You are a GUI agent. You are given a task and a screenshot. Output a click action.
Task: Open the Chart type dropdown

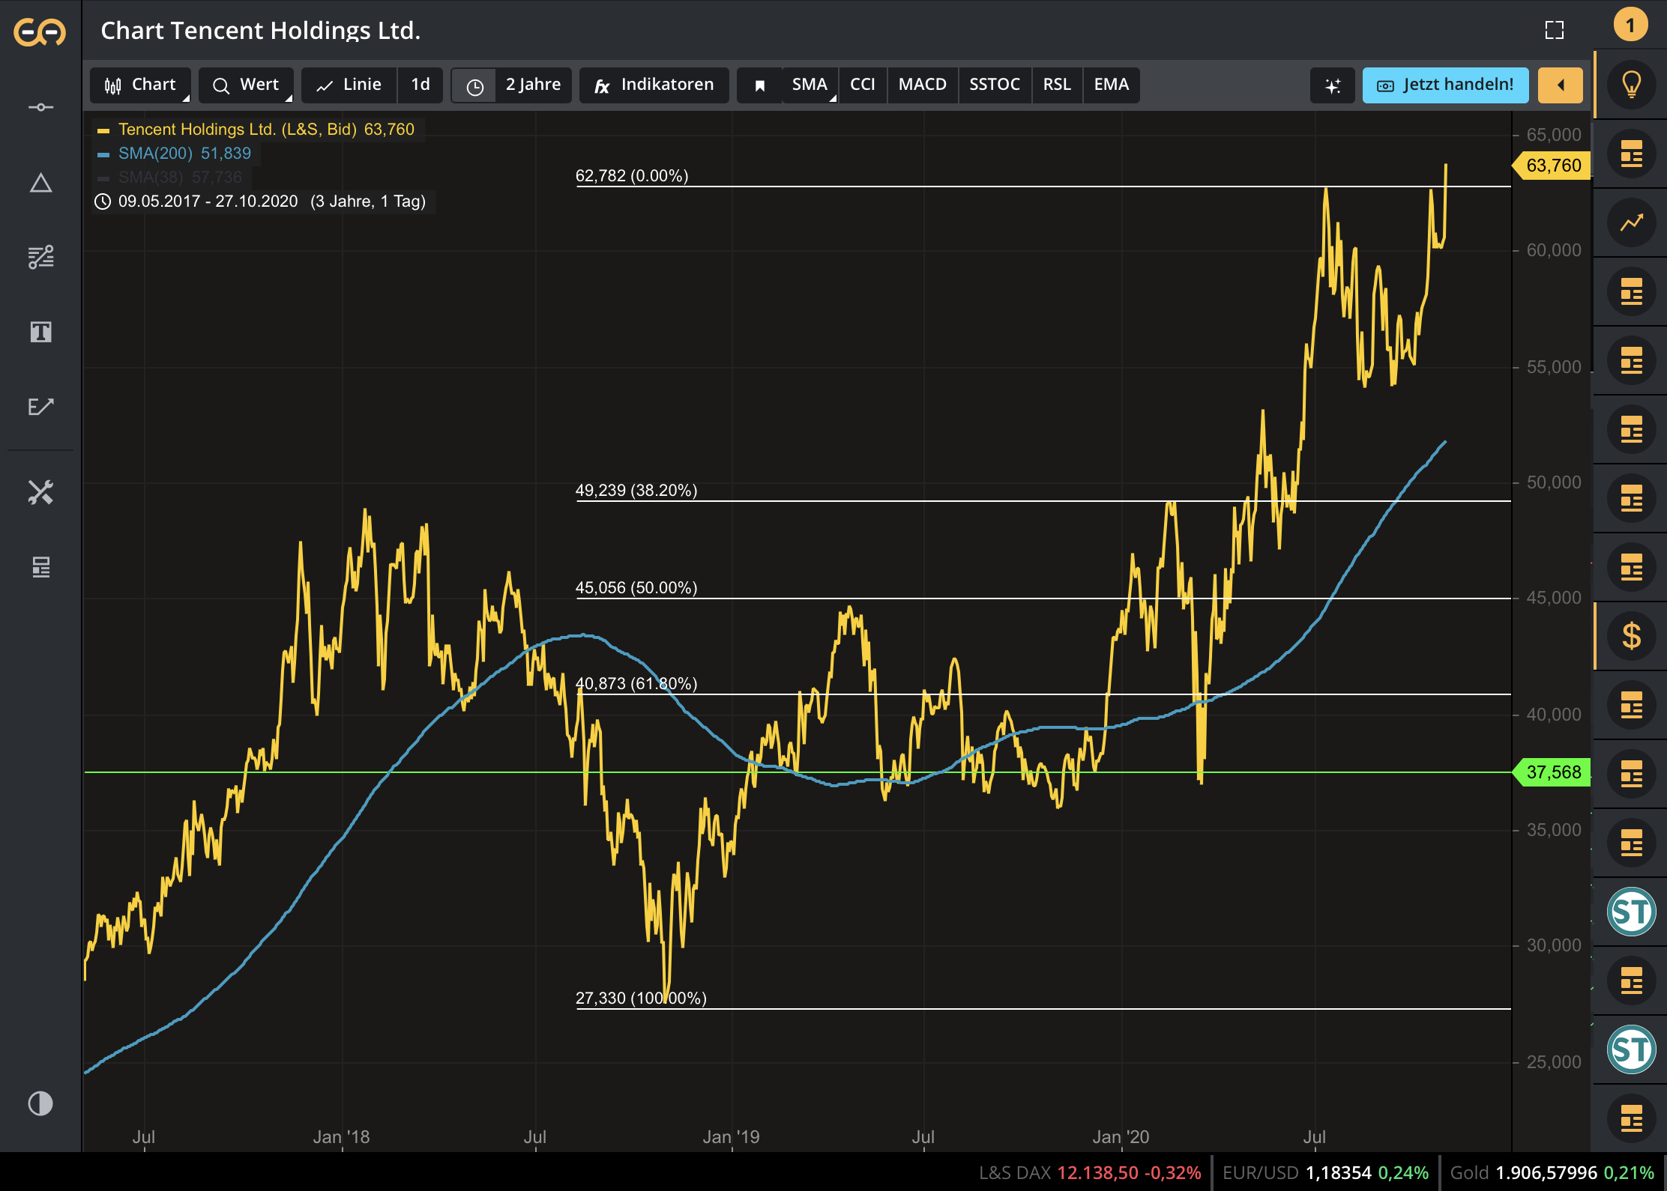(141, 85)
